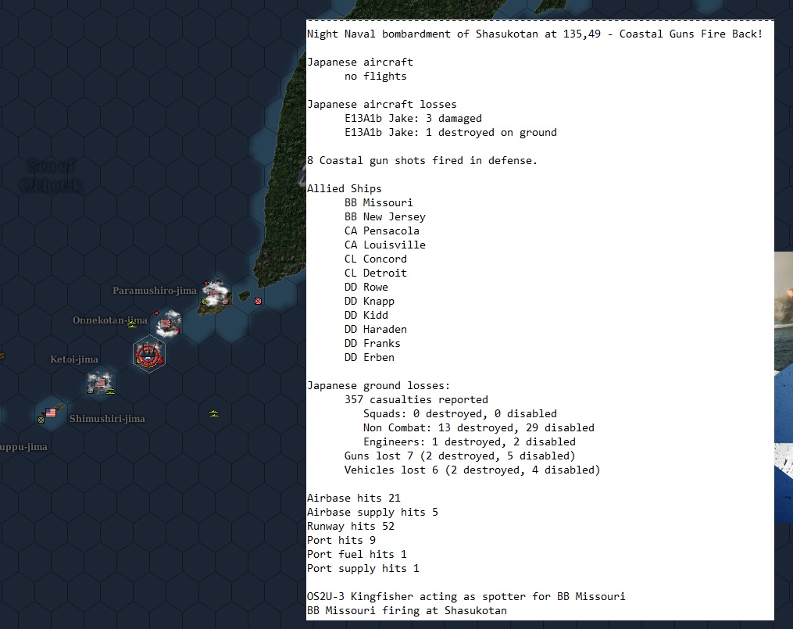The width and height of the screenshot is (793, 629).
Task: Click 'BB Missouri firing at Shasukotan' line
Action: 406,611
